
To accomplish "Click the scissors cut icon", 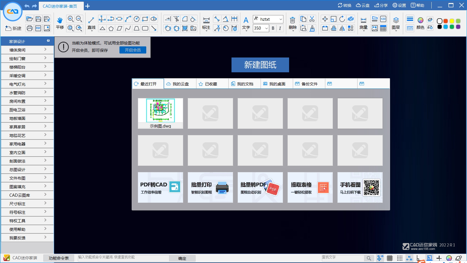I will pyautogui.click(x=312, y=19).
